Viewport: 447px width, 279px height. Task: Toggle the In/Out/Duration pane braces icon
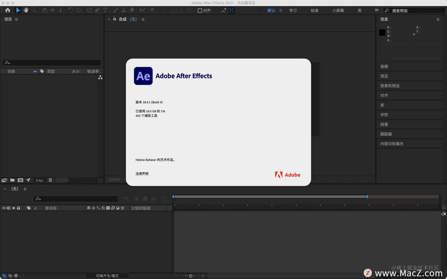tap(16, 276)
